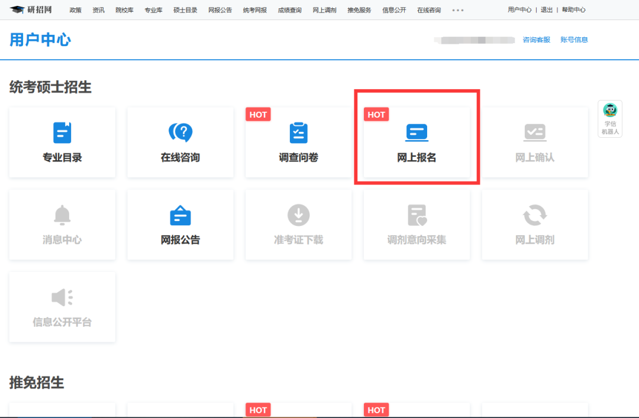Open the 消息中心 message center icon
This screenshot has width=639, height=418.
pos(62,225)
